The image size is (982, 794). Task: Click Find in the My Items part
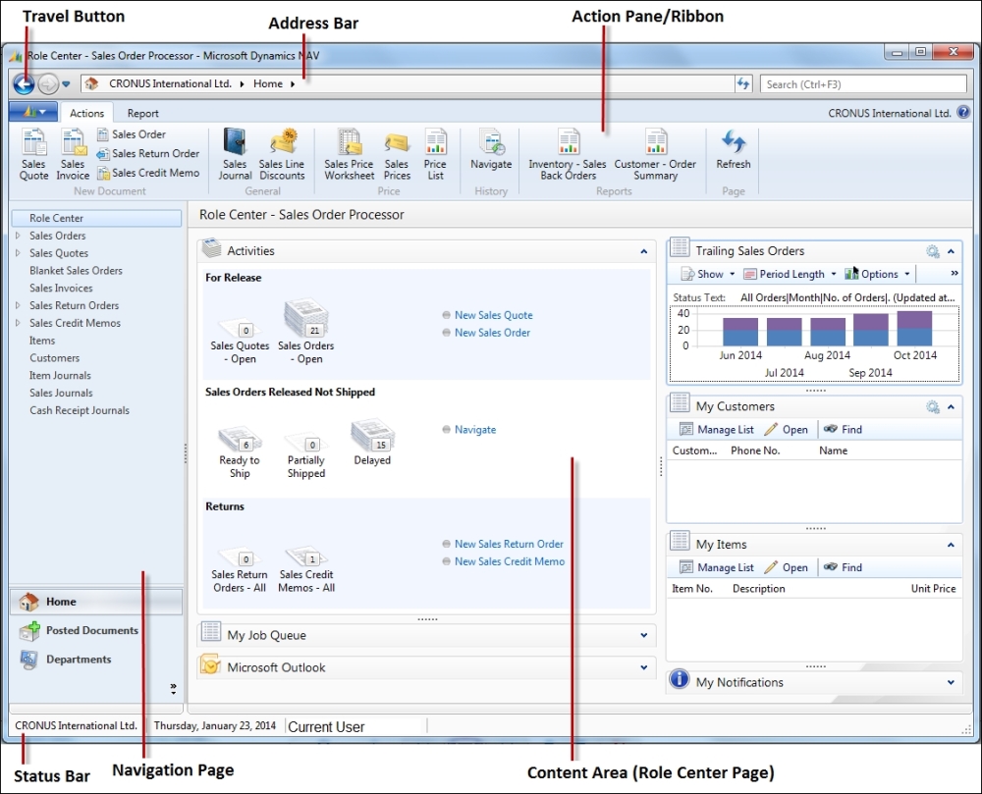click(843, 568)
